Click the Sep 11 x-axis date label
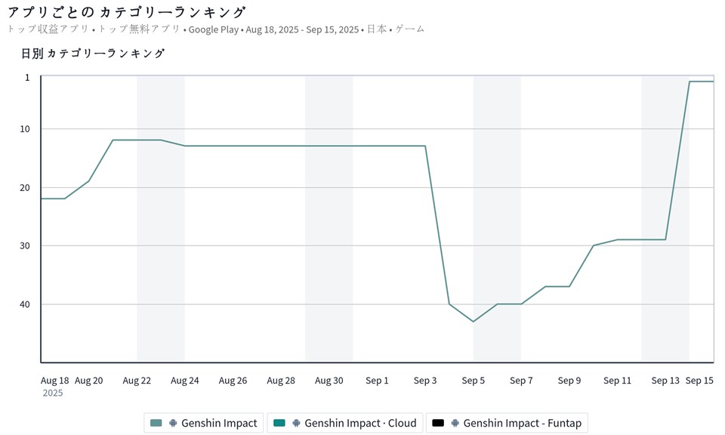The height and width of the screenshot is (435, 725). point(617,381)
